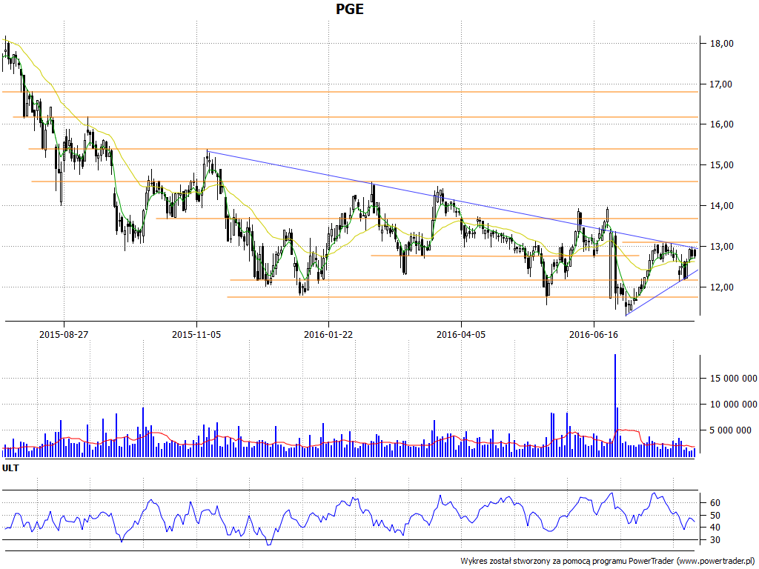Click the 13,00 price axis label
Image resolution: width=759 pixels, height=569 pixels.
point(721,246)
